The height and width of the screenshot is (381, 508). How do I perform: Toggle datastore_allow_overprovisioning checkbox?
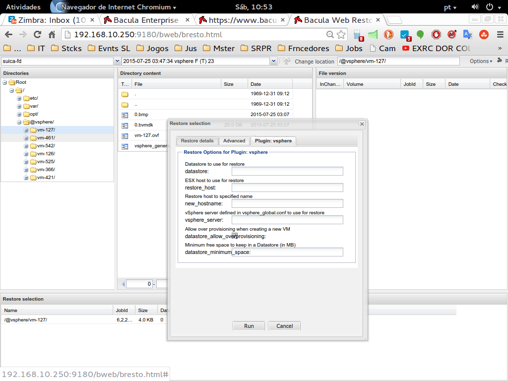coord(235,236)
